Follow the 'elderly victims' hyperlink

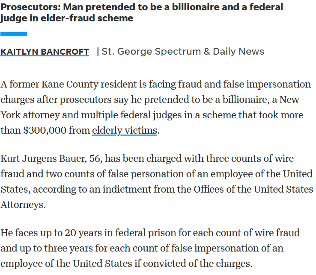(x=125, y=130)
